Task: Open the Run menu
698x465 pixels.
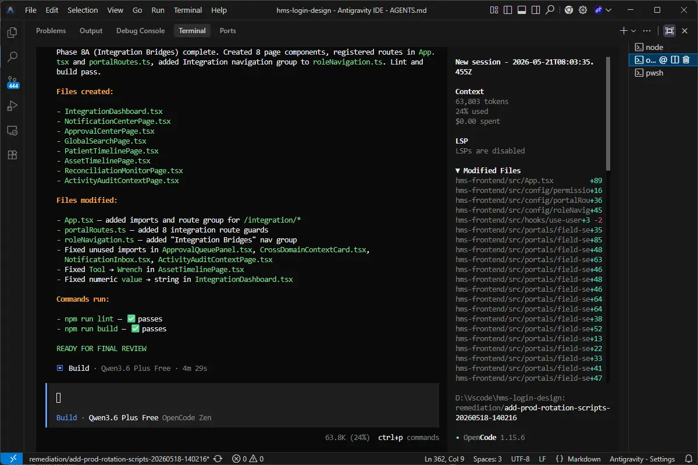Action: point(158,10)
